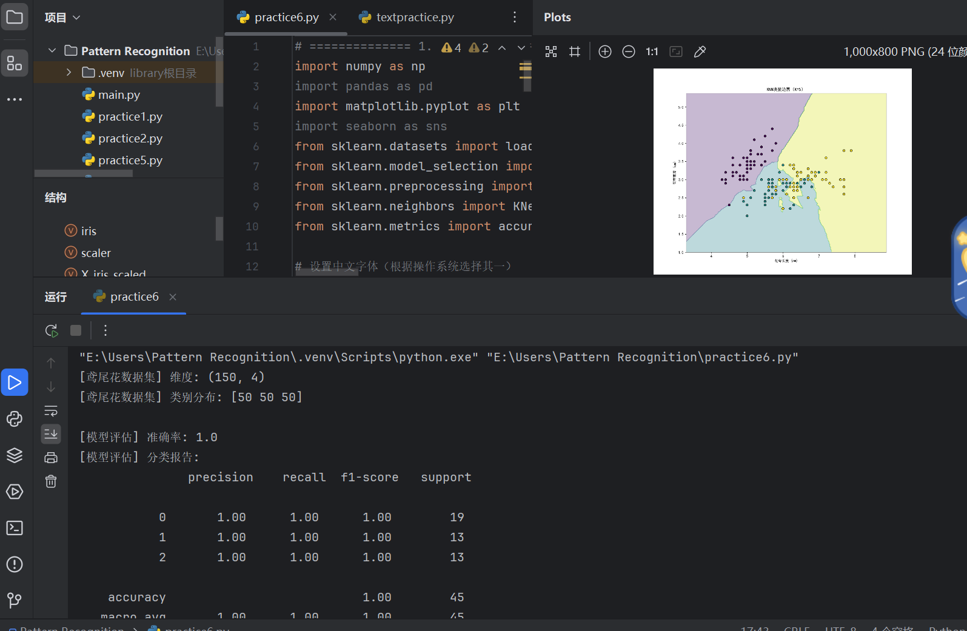Image resolution: width=967 pixels, height=631 pixels.
Task: Go to next highlighted problem arrow
Action: 521,48
